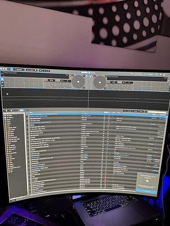Click the library search input field
This screenshot has height=226, width=170.
point(157,112)
